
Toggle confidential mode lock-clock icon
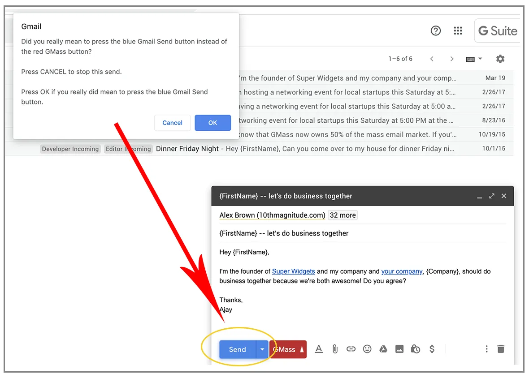(x=416, y=349)
